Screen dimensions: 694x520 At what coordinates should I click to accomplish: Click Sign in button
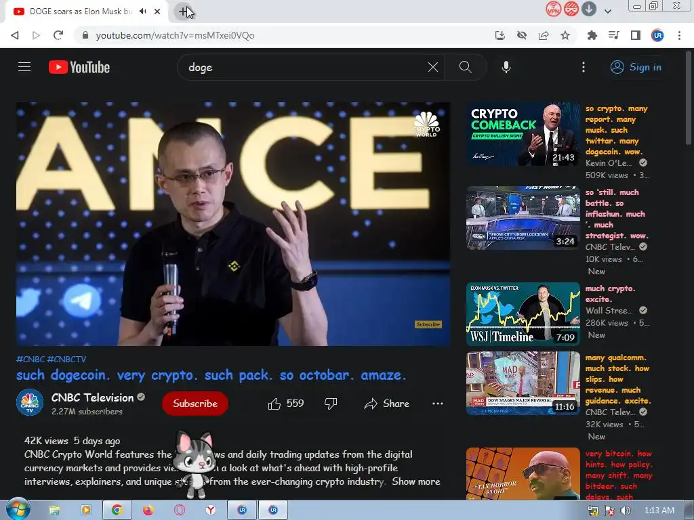[x=636, y=67]
